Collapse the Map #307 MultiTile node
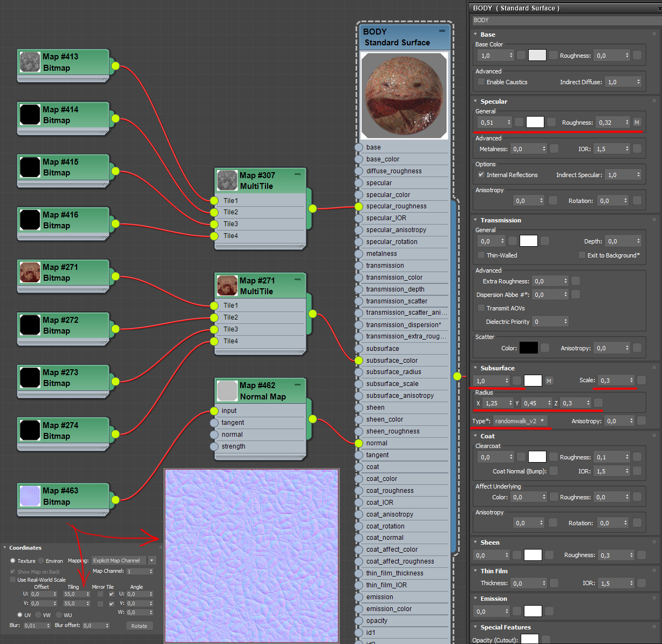Image resolution: width=662 pixels, height=644 pixels. point(297,175)
